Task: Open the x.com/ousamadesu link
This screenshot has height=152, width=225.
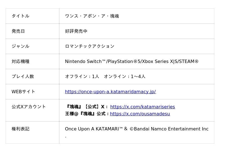Action: tap(140, 114)
